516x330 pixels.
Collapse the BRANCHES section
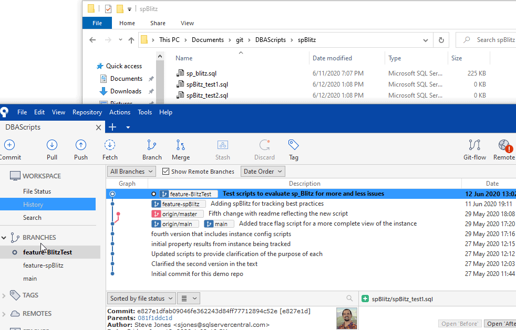[4, 237]
